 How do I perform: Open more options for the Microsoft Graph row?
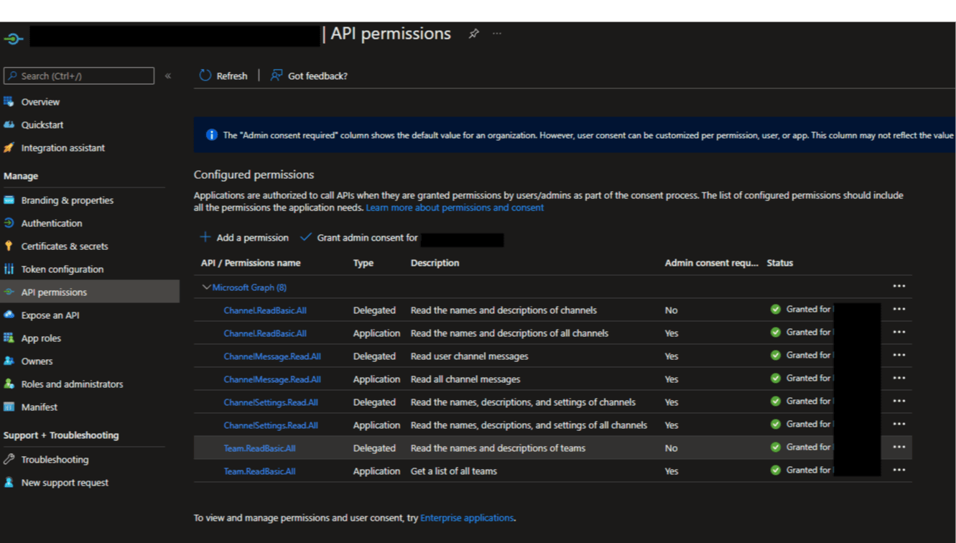pos(899,287)
